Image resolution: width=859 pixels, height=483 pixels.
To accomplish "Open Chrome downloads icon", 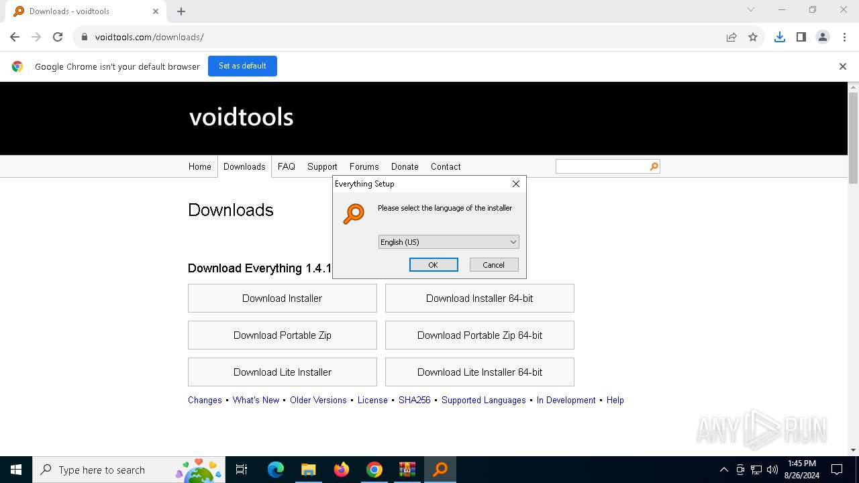I will point(779,37).
